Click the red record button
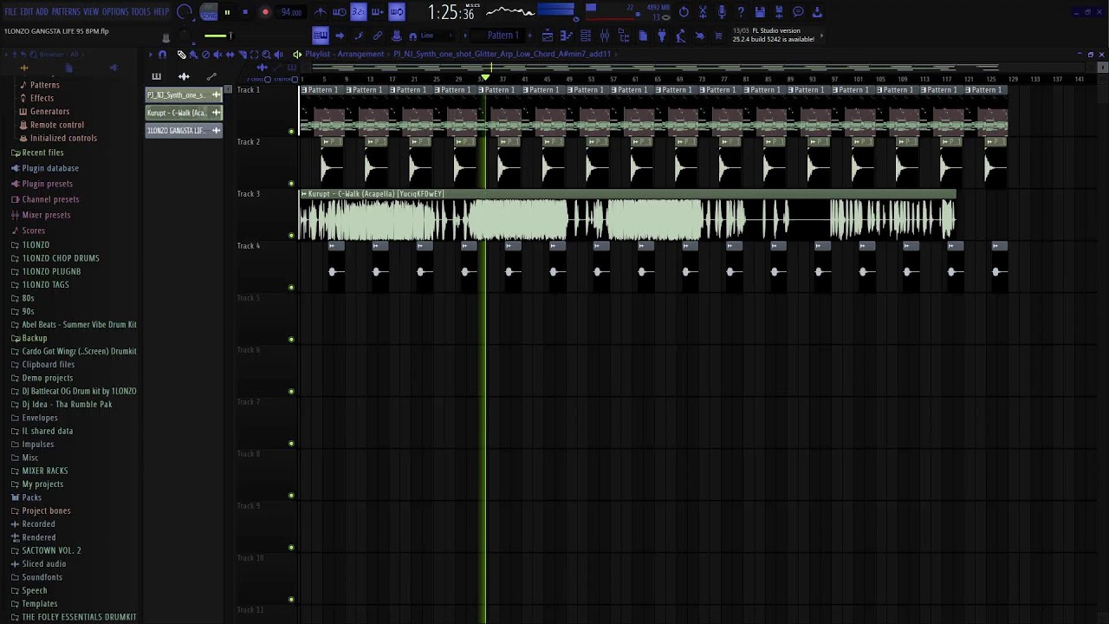 (x=265, y=12)
